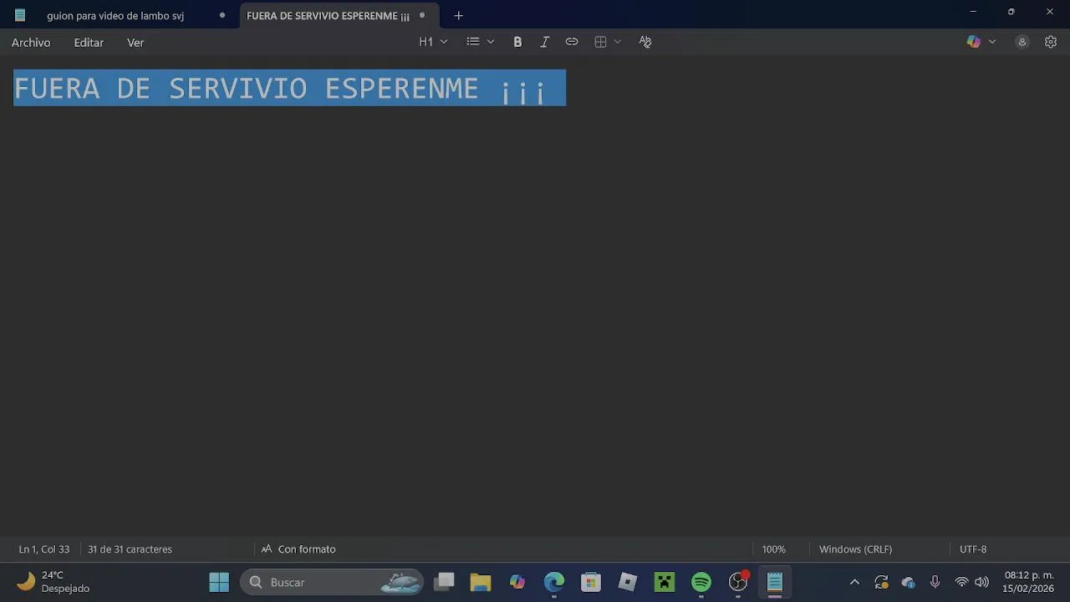Image resolution: width=1070 pixels, height=602 pixels.
Task: Open the Spotify icon in the taskbar
Action: pyautogui.click(x=701, y=582)
